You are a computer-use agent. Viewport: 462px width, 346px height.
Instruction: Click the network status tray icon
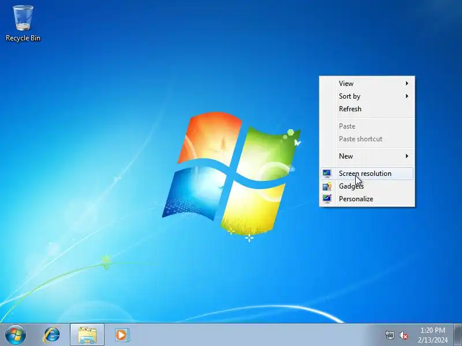(x=389, y=335)
